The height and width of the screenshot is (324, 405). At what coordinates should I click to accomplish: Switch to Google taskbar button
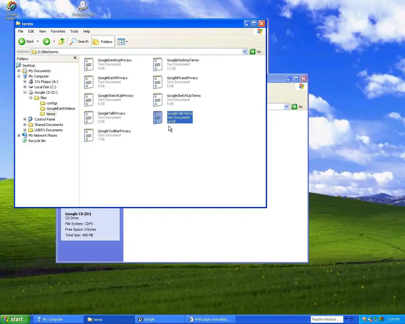(x=160, y=319)
